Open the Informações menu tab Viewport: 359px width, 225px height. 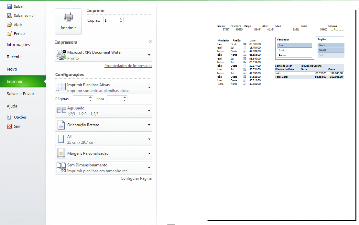(x=18, y=45)
